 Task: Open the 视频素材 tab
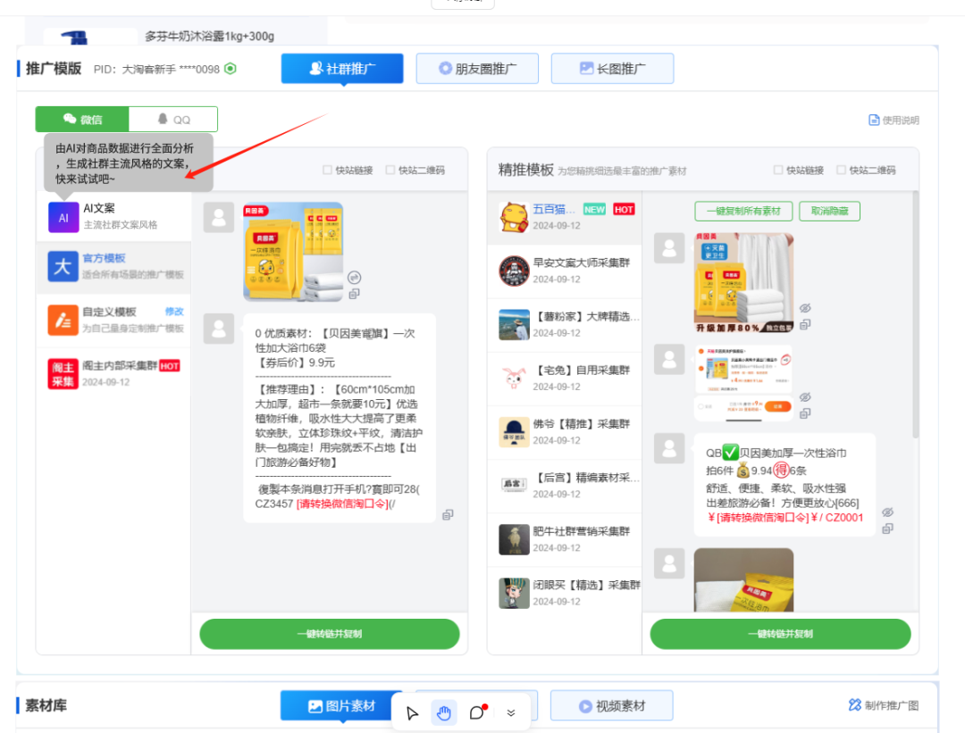coord(612,706)
